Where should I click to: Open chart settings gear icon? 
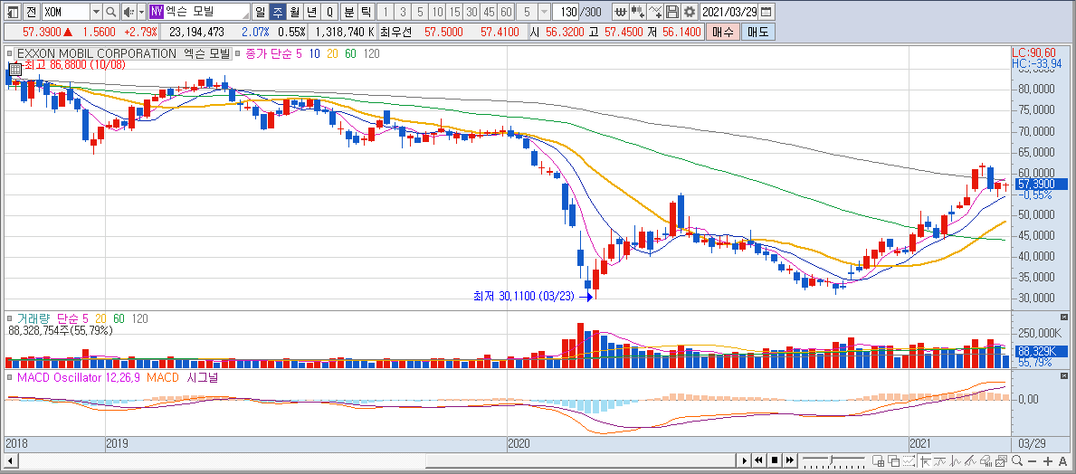pos(690,12)
